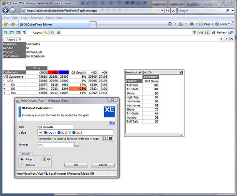Click the blue Q2 column header
The width and height of the screenshot is (237, 196).
[x=64, y=72]
